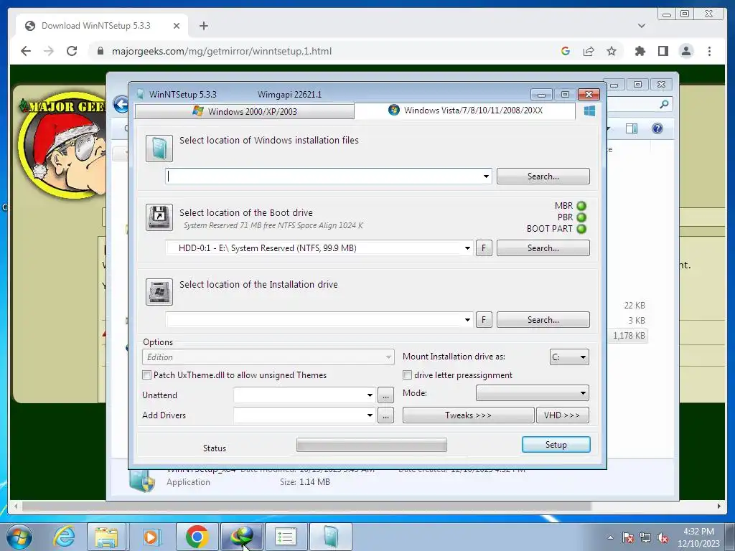
Task: Bookmark this page with the star icon
Action: pos(612,51)
